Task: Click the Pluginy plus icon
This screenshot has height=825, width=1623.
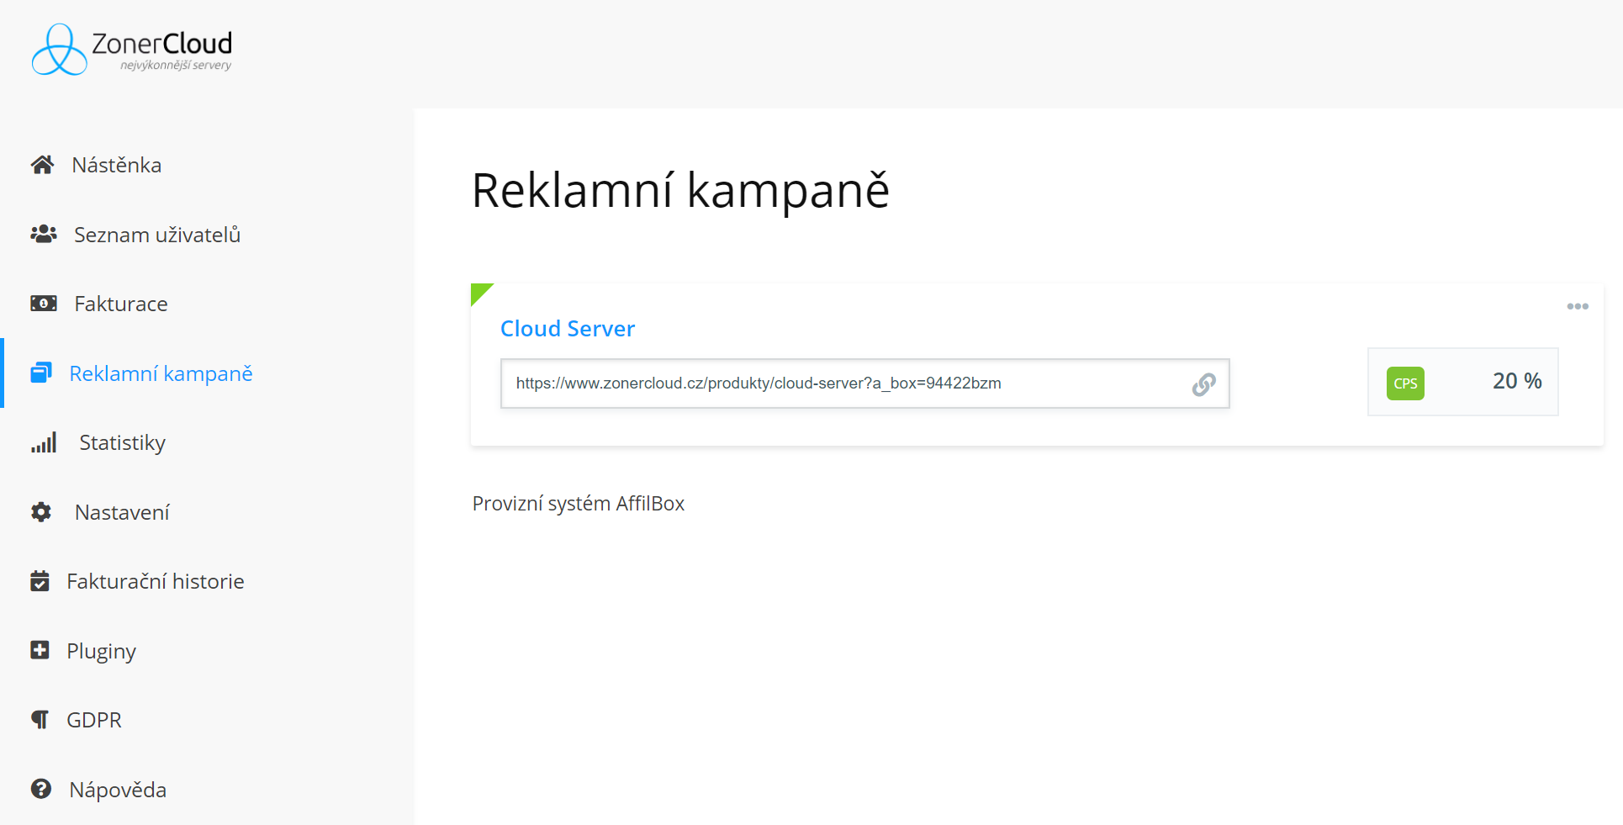Action: click(x=40, y=650)
